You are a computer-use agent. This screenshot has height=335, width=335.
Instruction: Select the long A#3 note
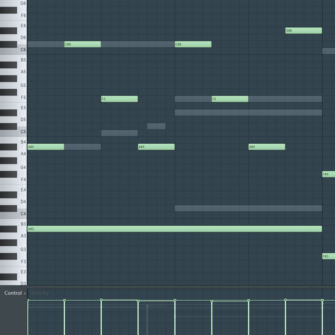(x=174, y=229)
